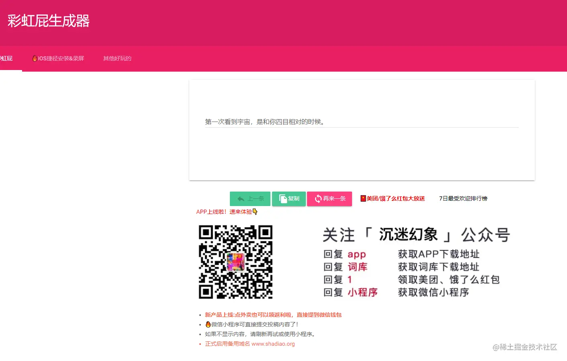Click the fire icon beside 微信小程序可直接提交投稿内容了
Viewport: 567px width, 361px height.
point(208,324)
